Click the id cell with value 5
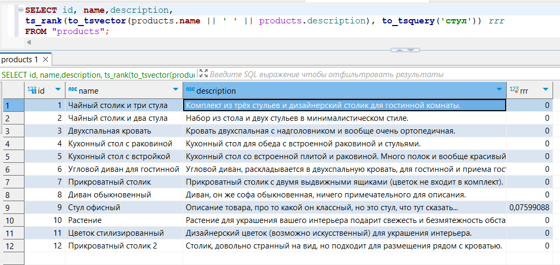 pos(45,156)
